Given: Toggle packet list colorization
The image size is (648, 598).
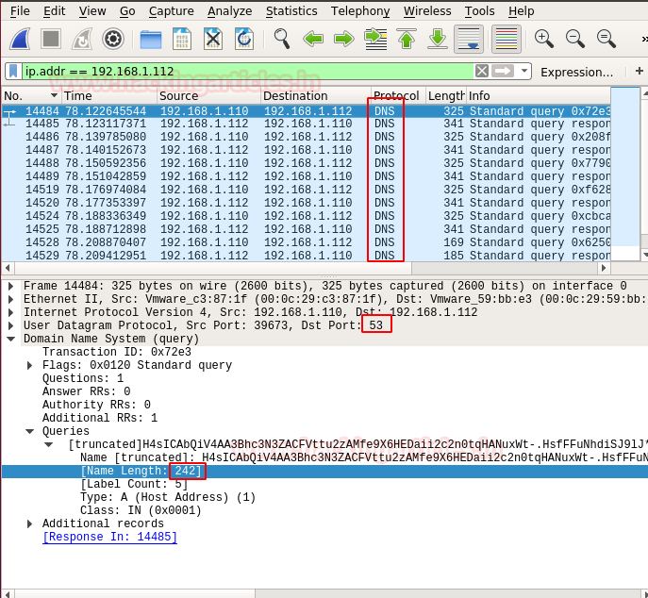Looking at the screenshot, I should pyautogui.click(x=507, y=39).
